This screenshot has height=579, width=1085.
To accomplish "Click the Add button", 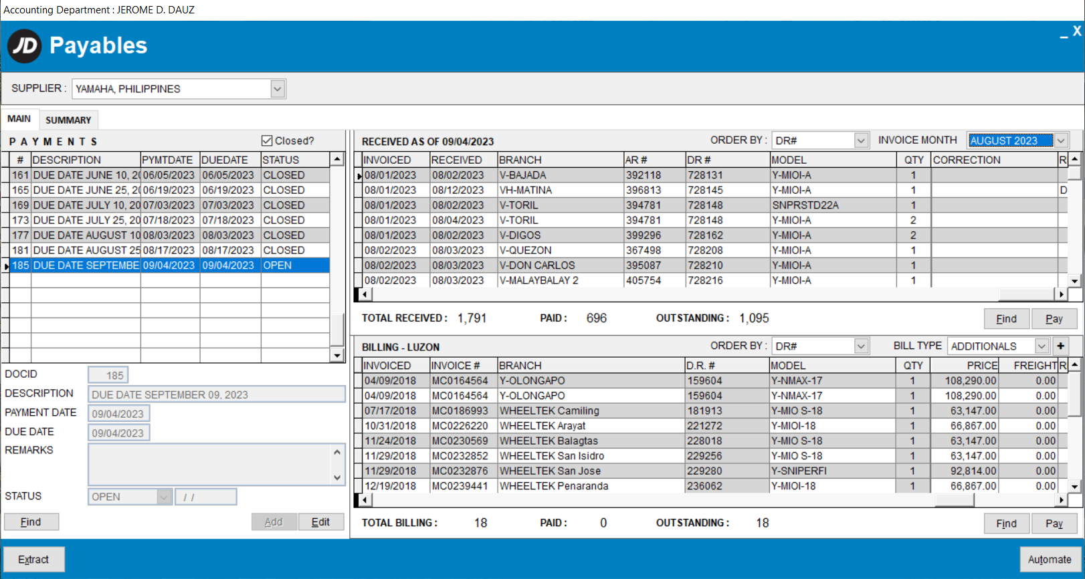I will [274, 522].
